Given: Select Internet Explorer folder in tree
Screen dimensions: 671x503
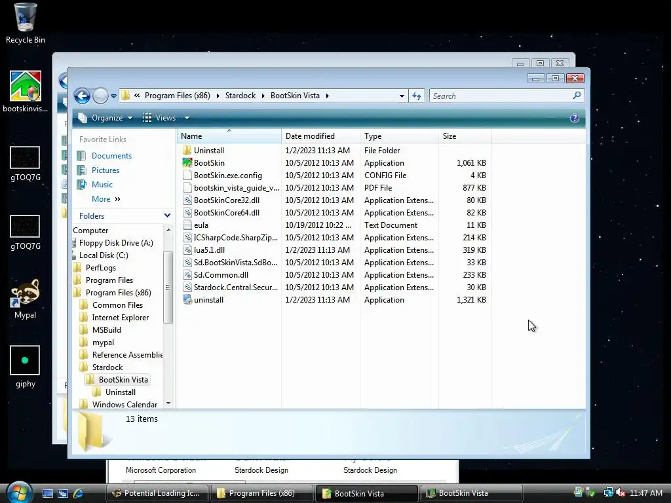Looking at the screenshot, I should pyautogui.click(x=121, y=318).
